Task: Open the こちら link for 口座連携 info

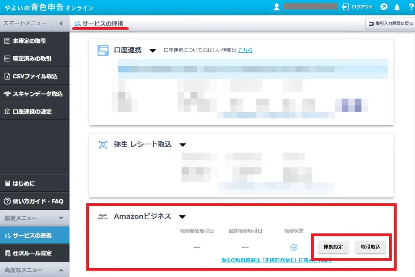Action: coord(245,50)
